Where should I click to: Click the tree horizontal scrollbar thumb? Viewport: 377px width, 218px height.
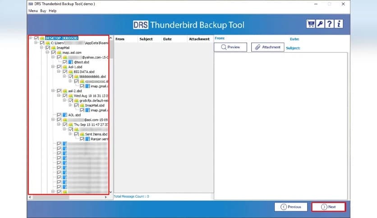tap(51, 197)
